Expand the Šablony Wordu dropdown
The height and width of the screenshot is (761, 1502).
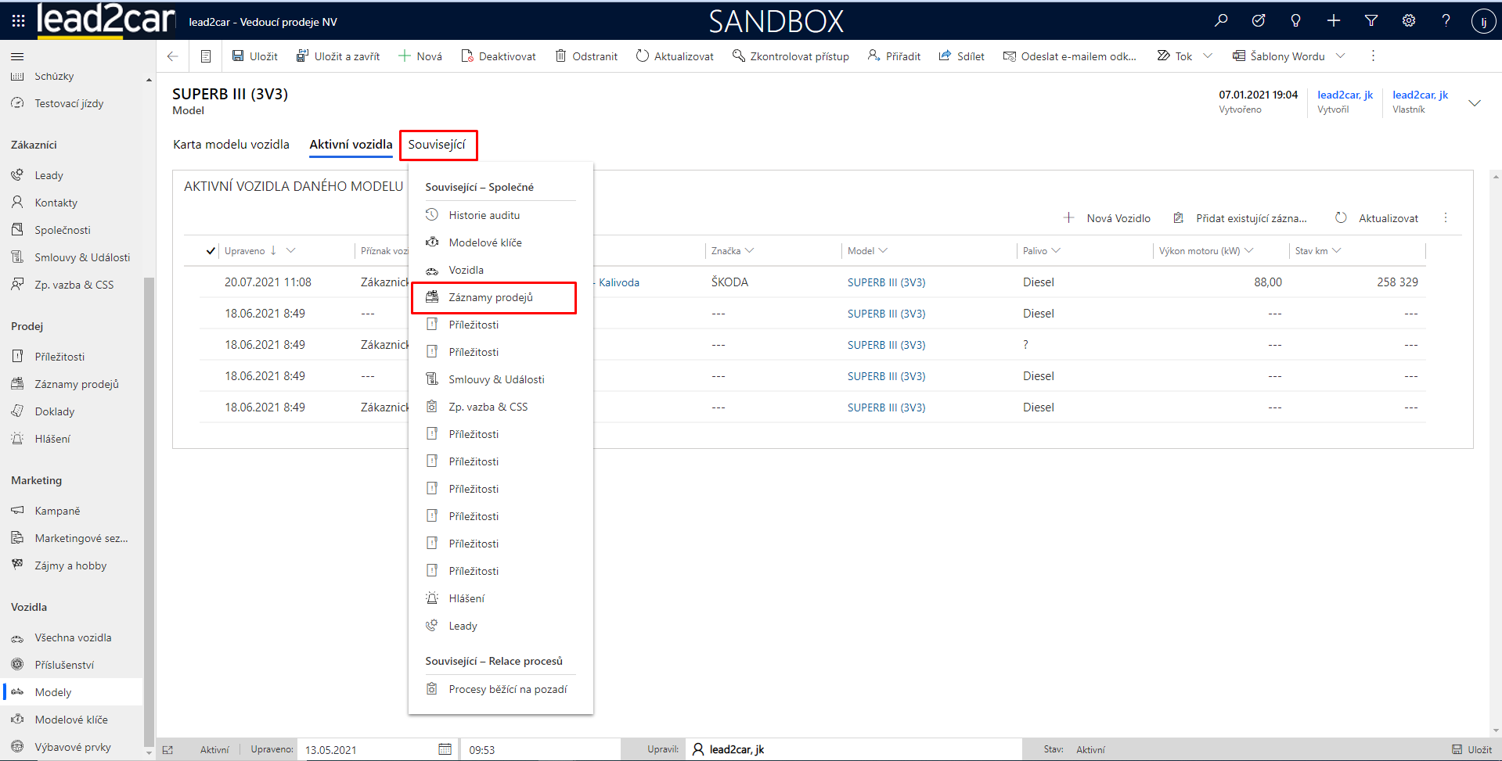1340,56
